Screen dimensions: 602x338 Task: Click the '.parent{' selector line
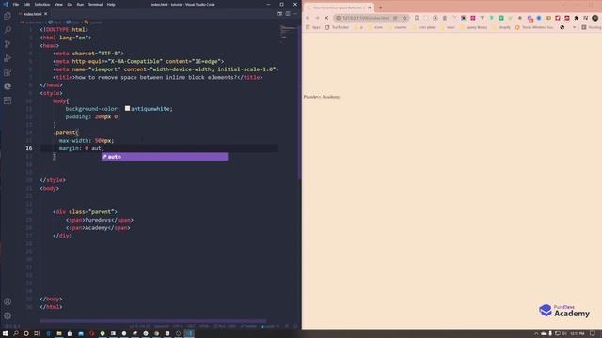(66, 132)
